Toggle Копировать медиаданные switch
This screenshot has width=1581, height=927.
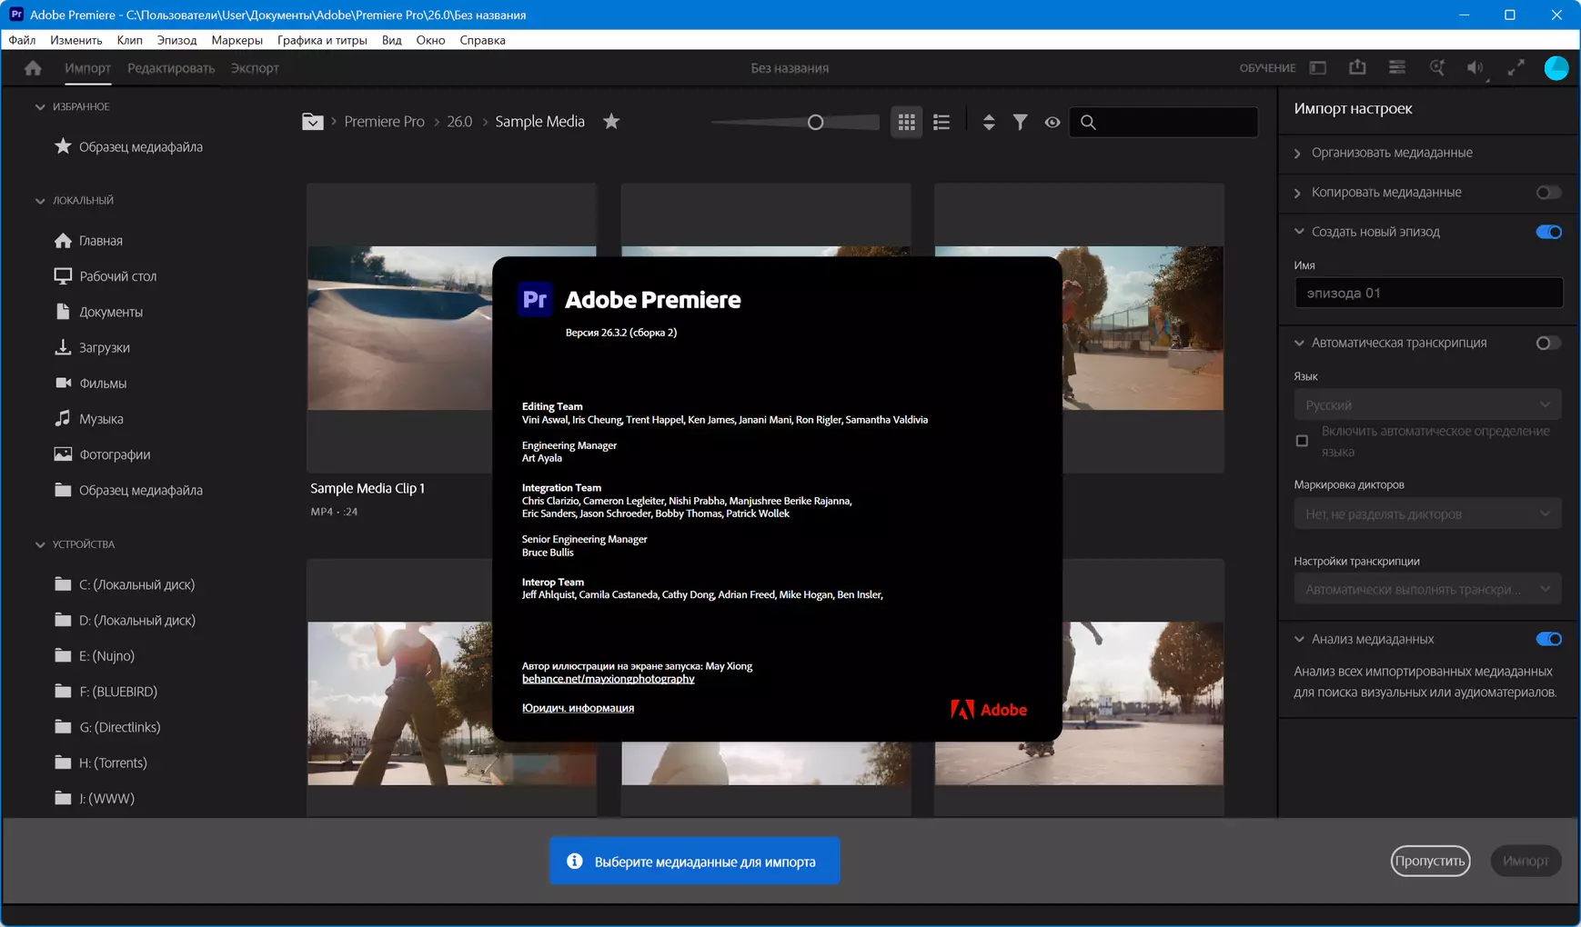pyautogui.click(x=1548, y=193)
